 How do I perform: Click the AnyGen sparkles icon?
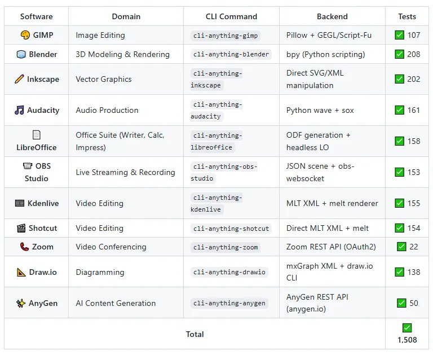[21, 303]
